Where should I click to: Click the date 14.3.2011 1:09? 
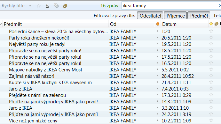coord(176,102)
